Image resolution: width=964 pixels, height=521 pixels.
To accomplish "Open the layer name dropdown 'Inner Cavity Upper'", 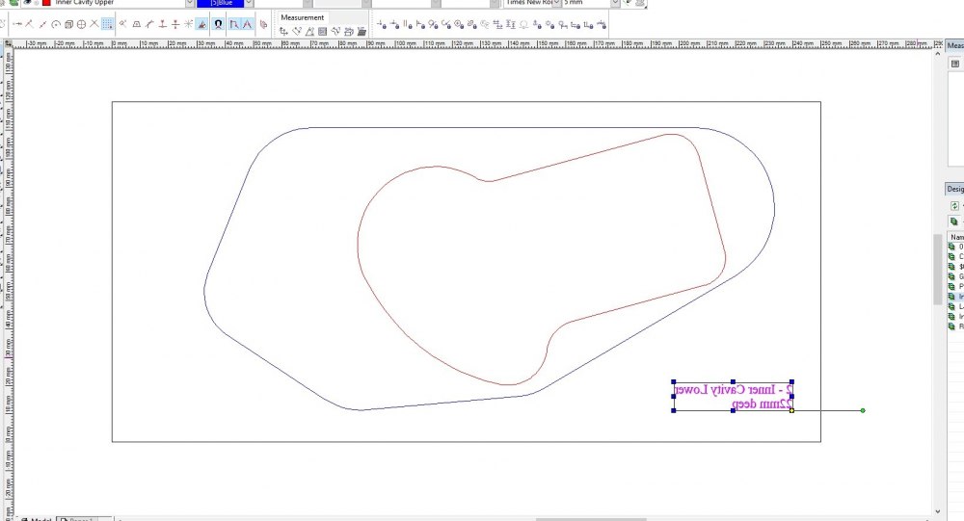I will (x=190, y=3).
